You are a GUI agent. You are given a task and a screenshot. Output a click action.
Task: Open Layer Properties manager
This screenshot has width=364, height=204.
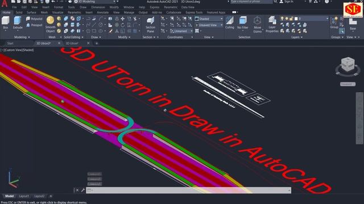272,24
